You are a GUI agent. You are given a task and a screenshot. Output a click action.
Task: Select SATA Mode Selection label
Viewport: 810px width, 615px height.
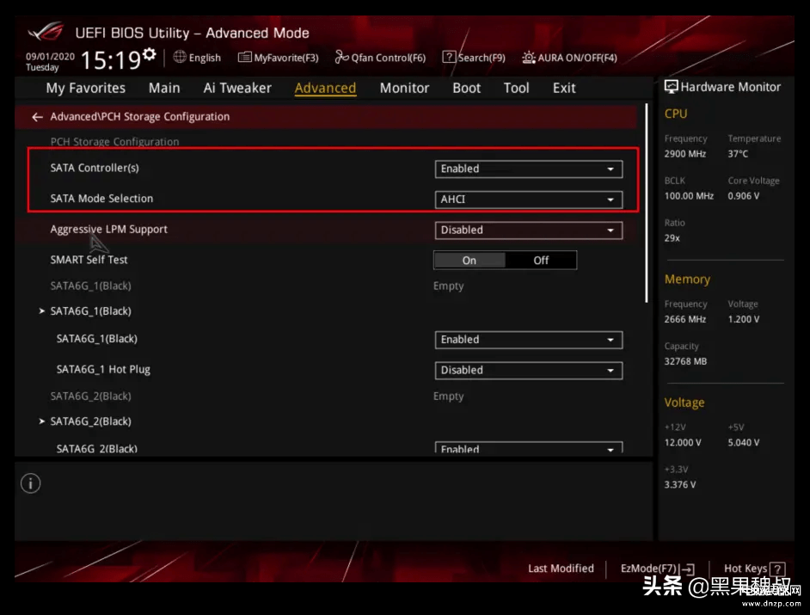coord(101,199)
